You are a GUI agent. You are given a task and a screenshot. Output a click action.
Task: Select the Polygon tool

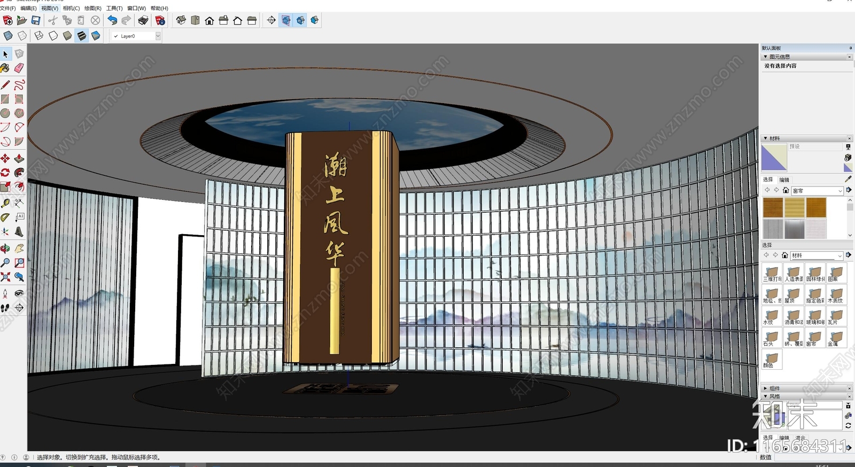click(x=19, y=113)
